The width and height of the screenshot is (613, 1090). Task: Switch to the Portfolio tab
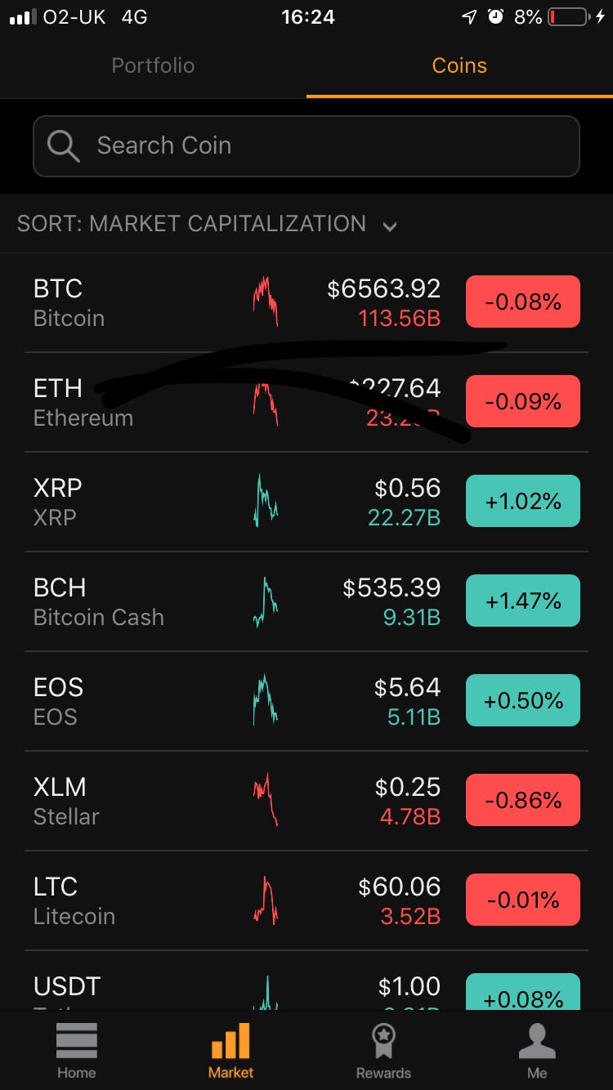point(153,65)
